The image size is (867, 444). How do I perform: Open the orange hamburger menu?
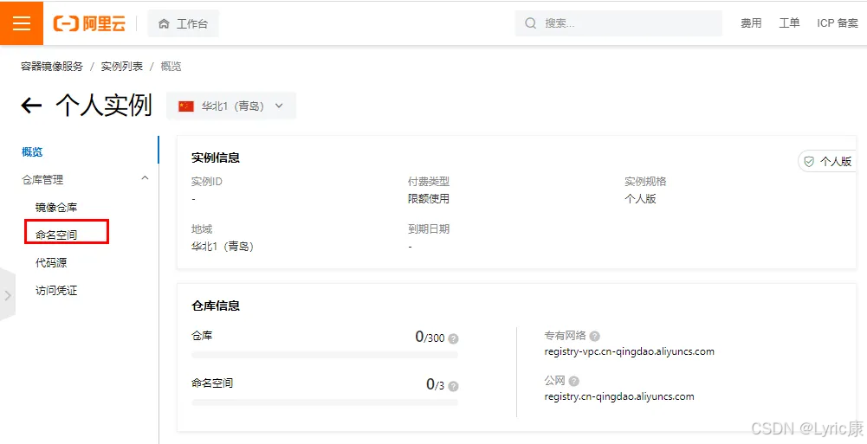tap(22, 23)
